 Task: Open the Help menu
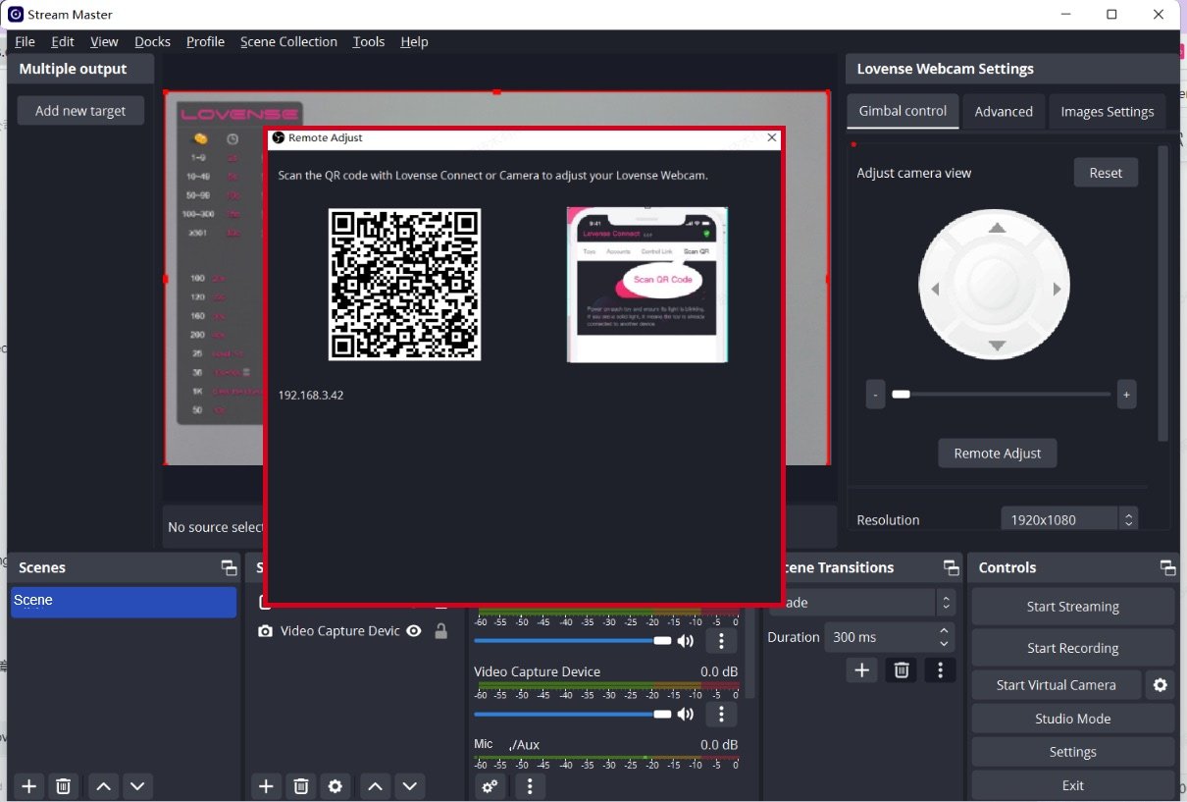pyautogui.click(x=414, y=41)
